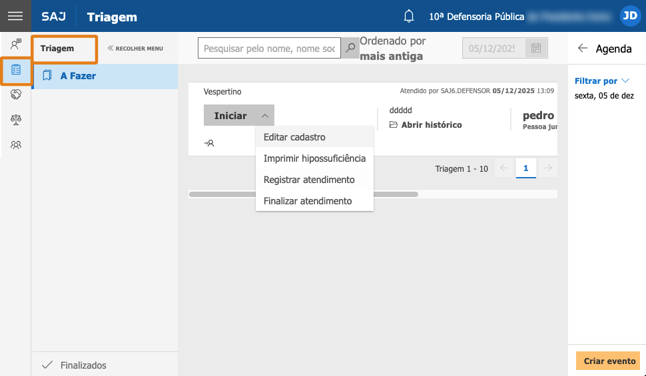Click the magnifier search button
Image resolution: width=646 pixels, height=376 pixels.
pos(350,48)
